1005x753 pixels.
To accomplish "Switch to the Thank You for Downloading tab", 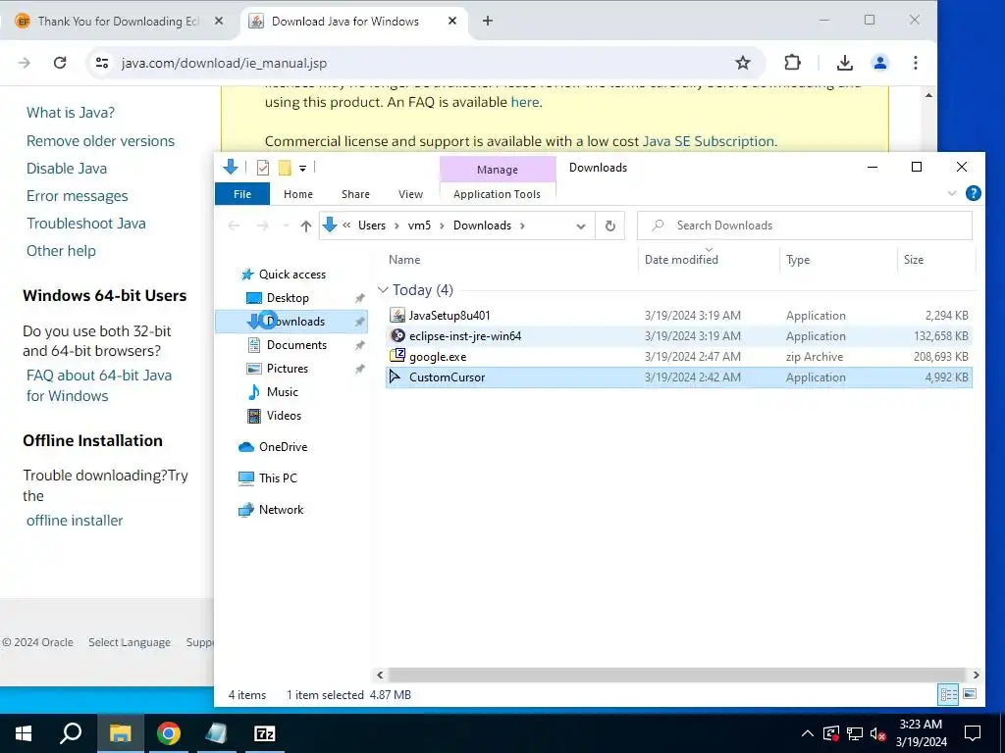I will pyautogui.click(x=118, y=22).
